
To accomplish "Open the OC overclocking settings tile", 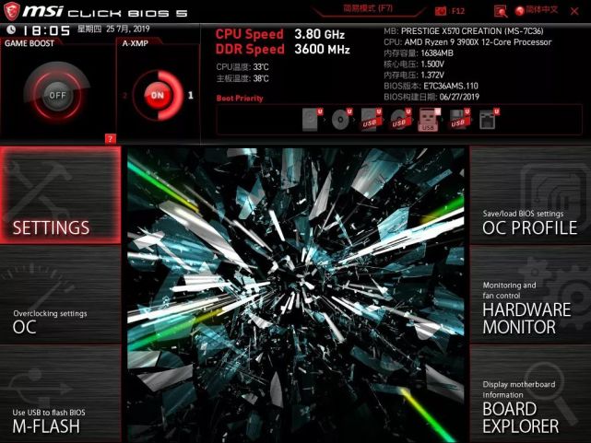I will pos(61,295).
